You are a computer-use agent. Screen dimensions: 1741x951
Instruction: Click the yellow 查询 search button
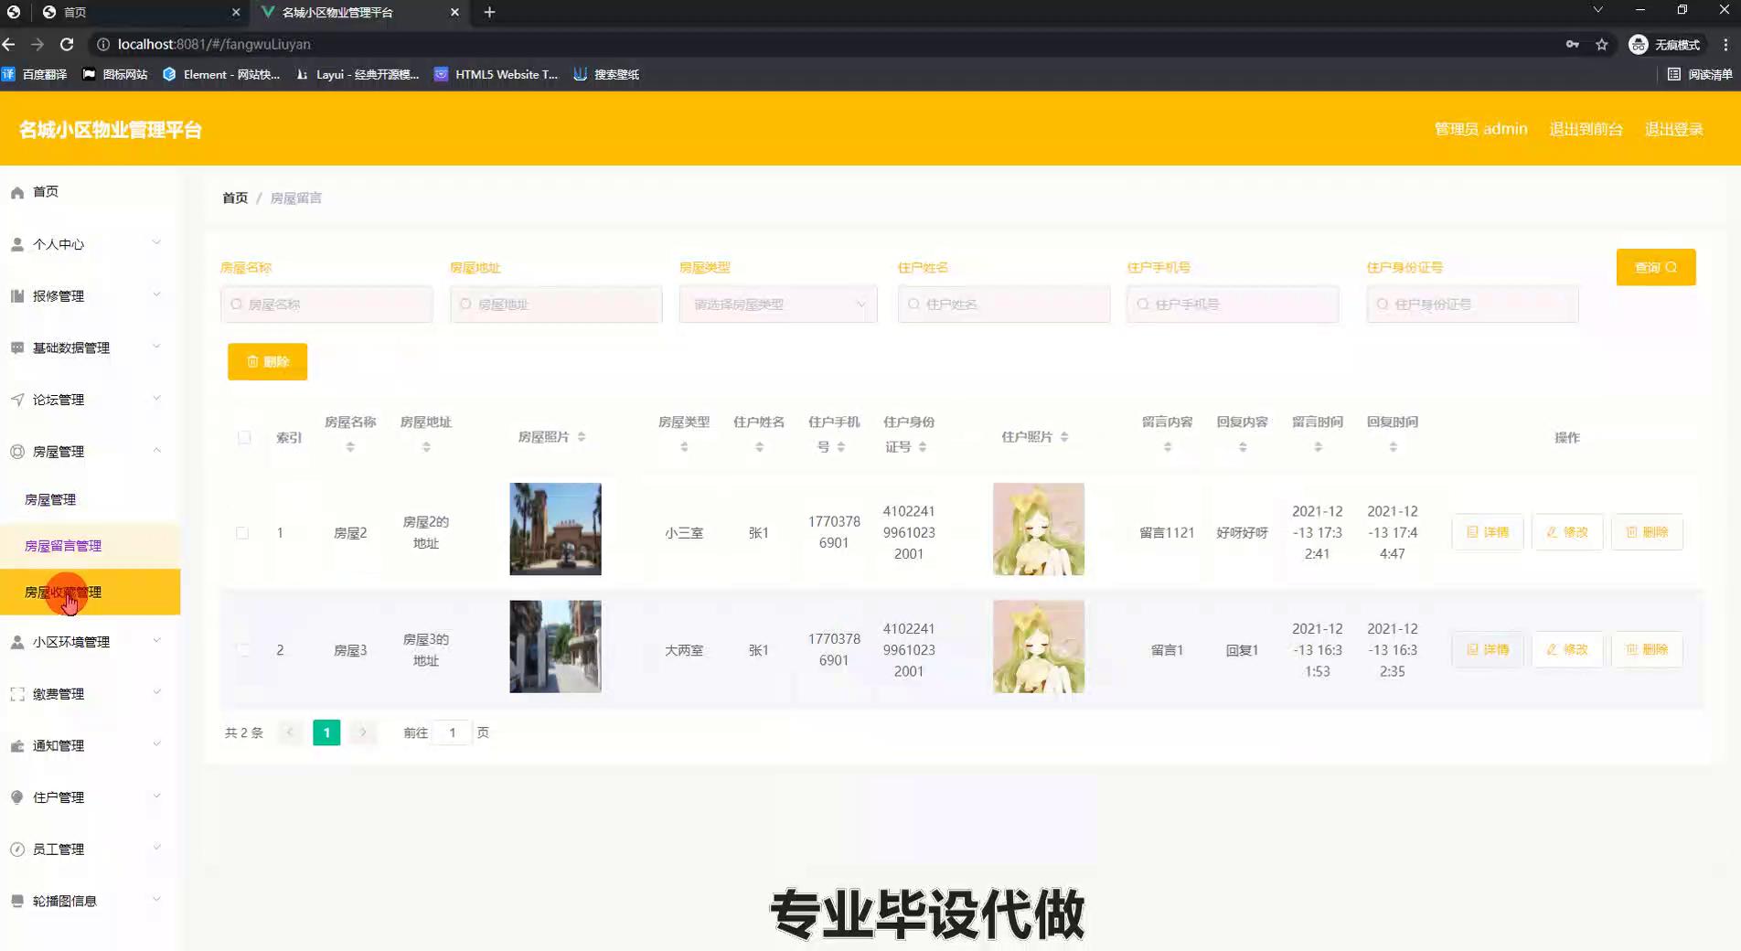[x=1655, y=267]
